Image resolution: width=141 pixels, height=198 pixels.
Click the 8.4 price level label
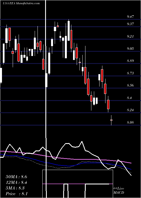129,98
